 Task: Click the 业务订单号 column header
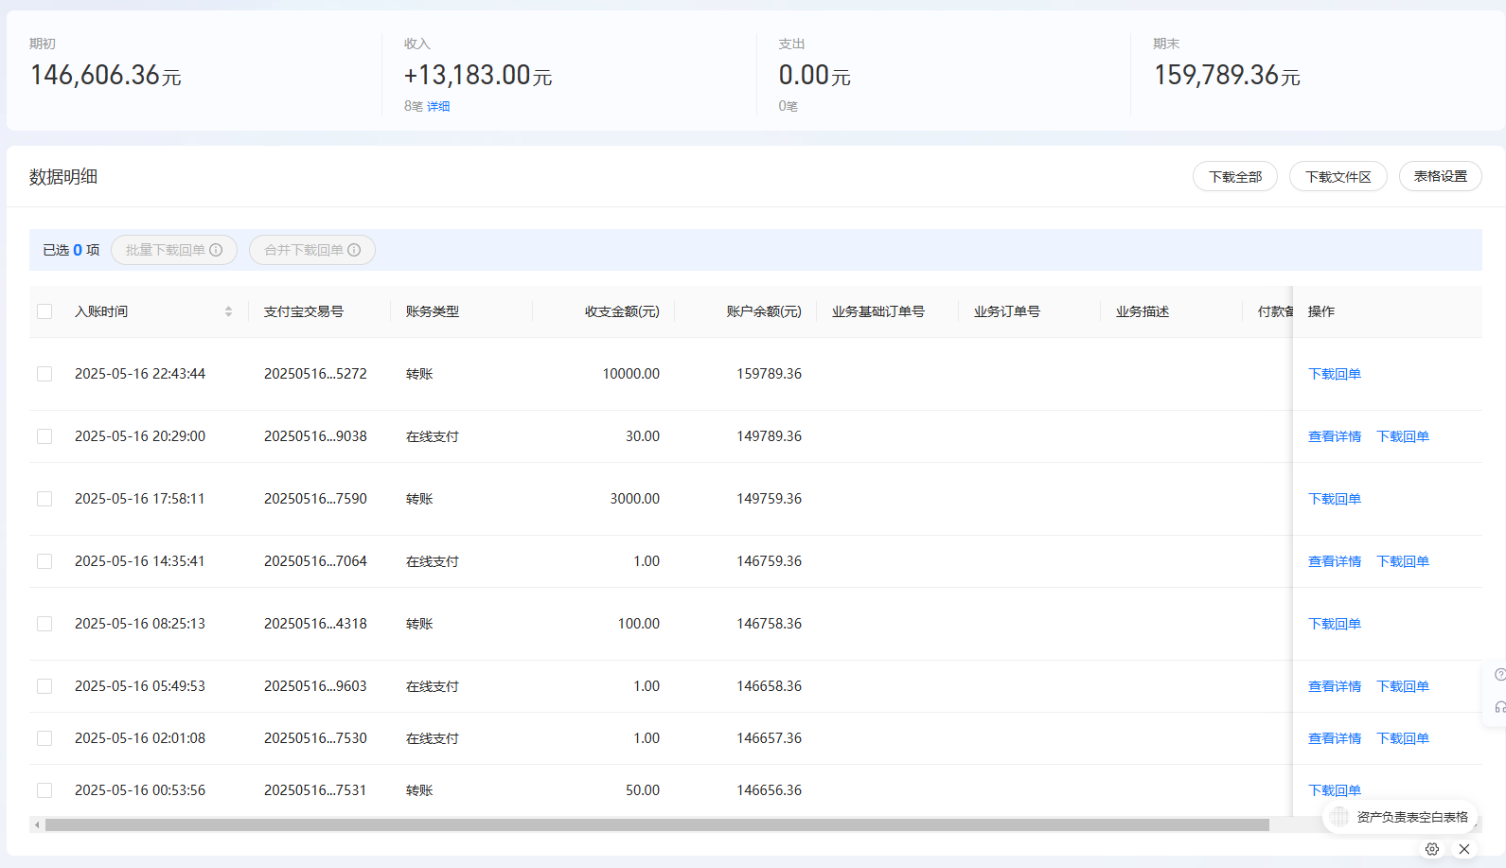click(x=1007, y=311)
